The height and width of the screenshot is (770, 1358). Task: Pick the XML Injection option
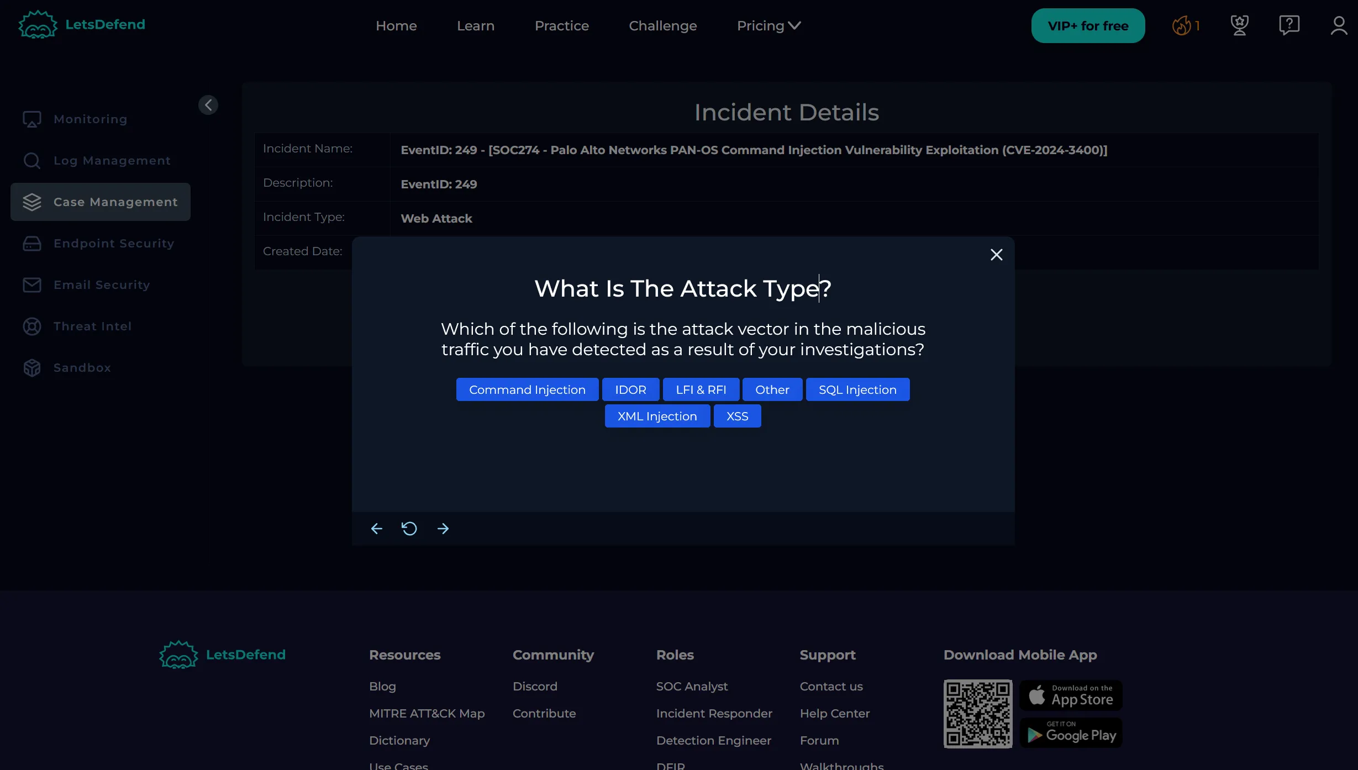656,416
